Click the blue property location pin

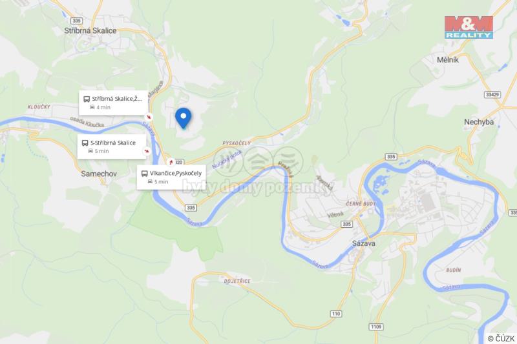point(183,118)
